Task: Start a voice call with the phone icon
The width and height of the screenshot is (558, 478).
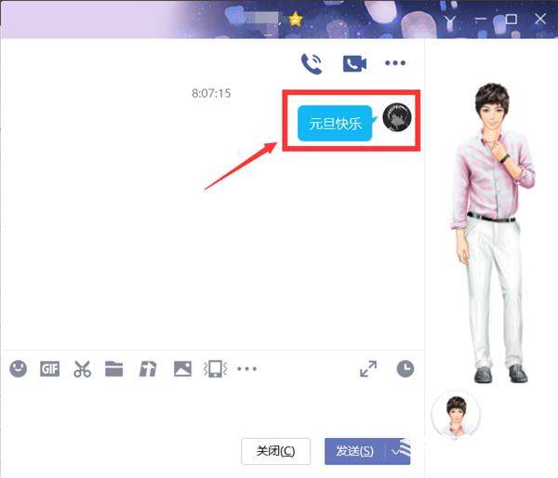Action: tap(312, 64)
